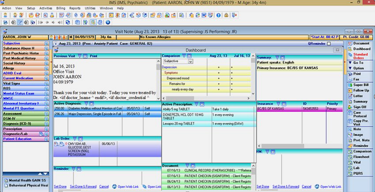
Task: Expand the Active Diagnosis panel arrow
Action: click(x=86, y=103)
